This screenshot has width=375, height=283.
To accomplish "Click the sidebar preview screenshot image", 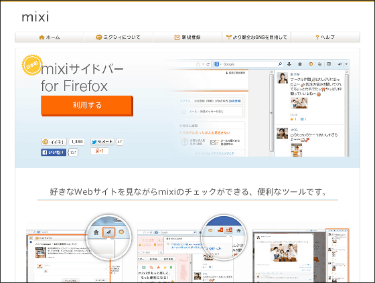I will click(258, 108).
